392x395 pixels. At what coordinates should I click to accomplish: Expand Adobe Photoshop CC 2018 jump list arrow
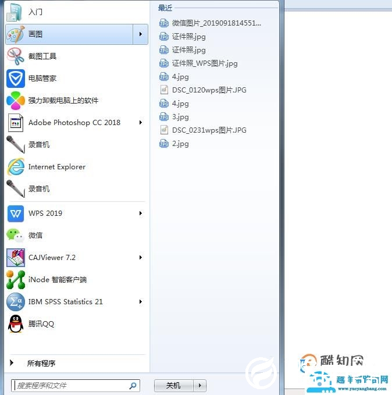141,123
